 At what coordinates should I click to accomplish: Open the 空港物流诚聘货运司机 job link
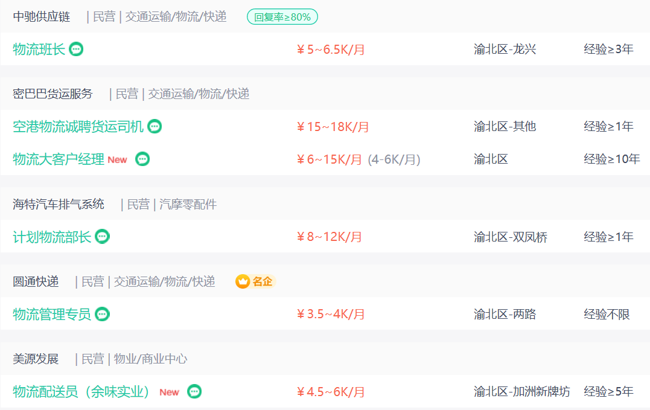(x=78, y=127)
